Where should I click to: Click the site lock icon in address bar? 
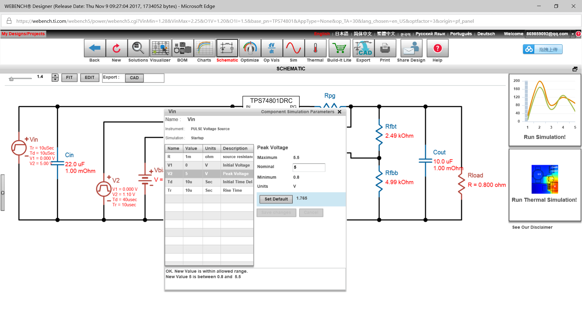pyautogui.click(x=9, y=21)
